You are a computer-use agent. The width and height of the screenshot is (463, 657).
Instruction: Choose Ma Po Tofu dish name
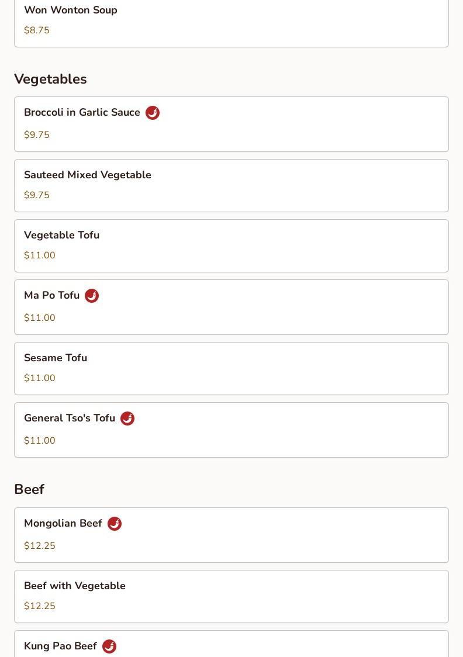pyautogui.click(x=51, y=295)
